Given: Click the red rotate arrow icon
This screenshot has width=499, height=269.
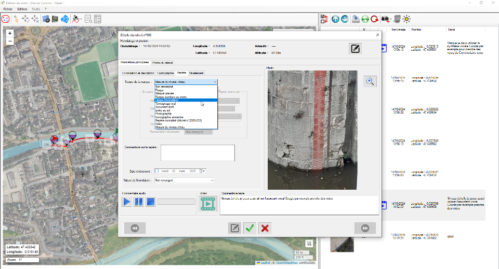Looking at the screenshot, I should (x=374, y=19).
